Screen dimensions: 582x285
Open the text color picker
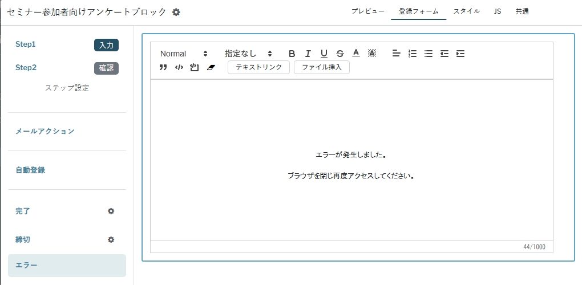[356, 53]
